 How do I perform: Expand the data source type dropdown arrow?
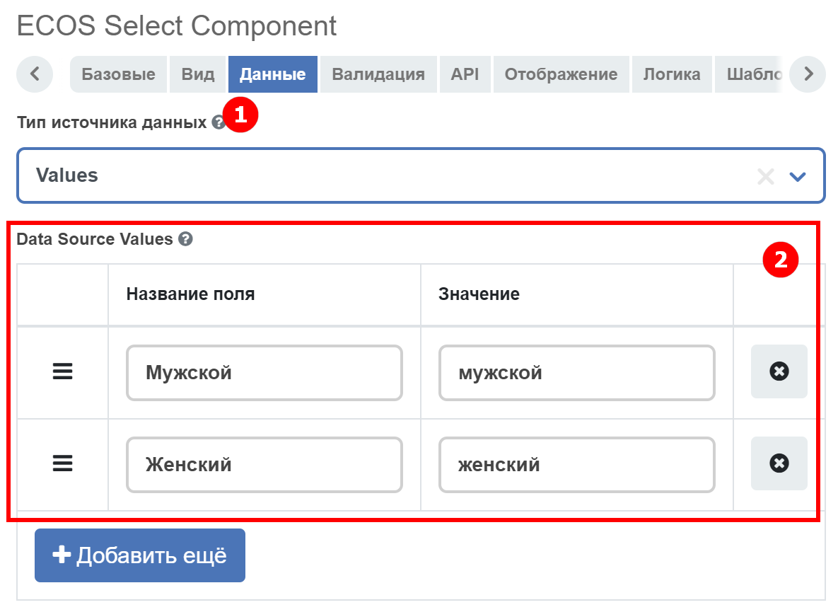[x=798, y=176]
